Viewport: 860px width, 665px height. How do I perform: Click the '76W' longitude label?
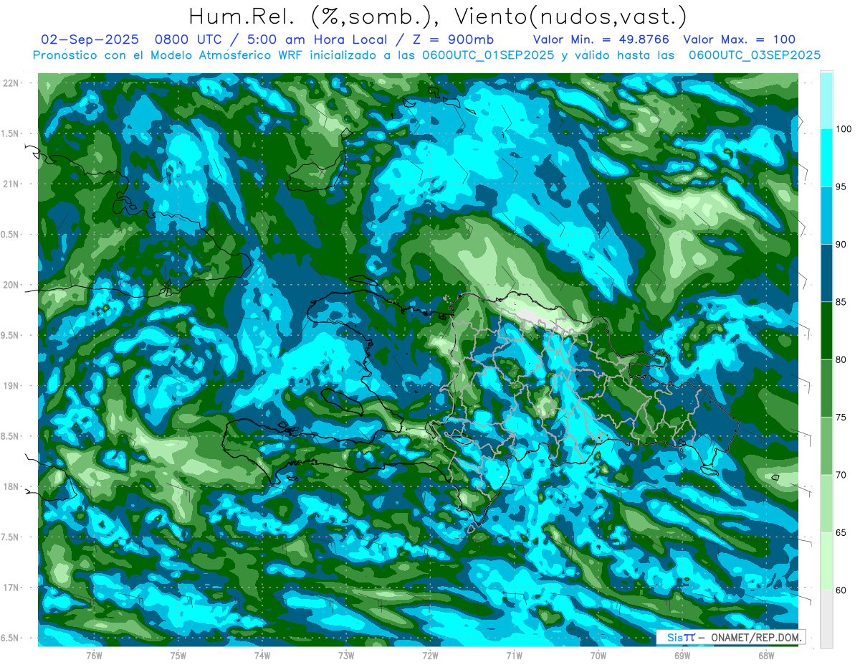(x=94, y=656)
